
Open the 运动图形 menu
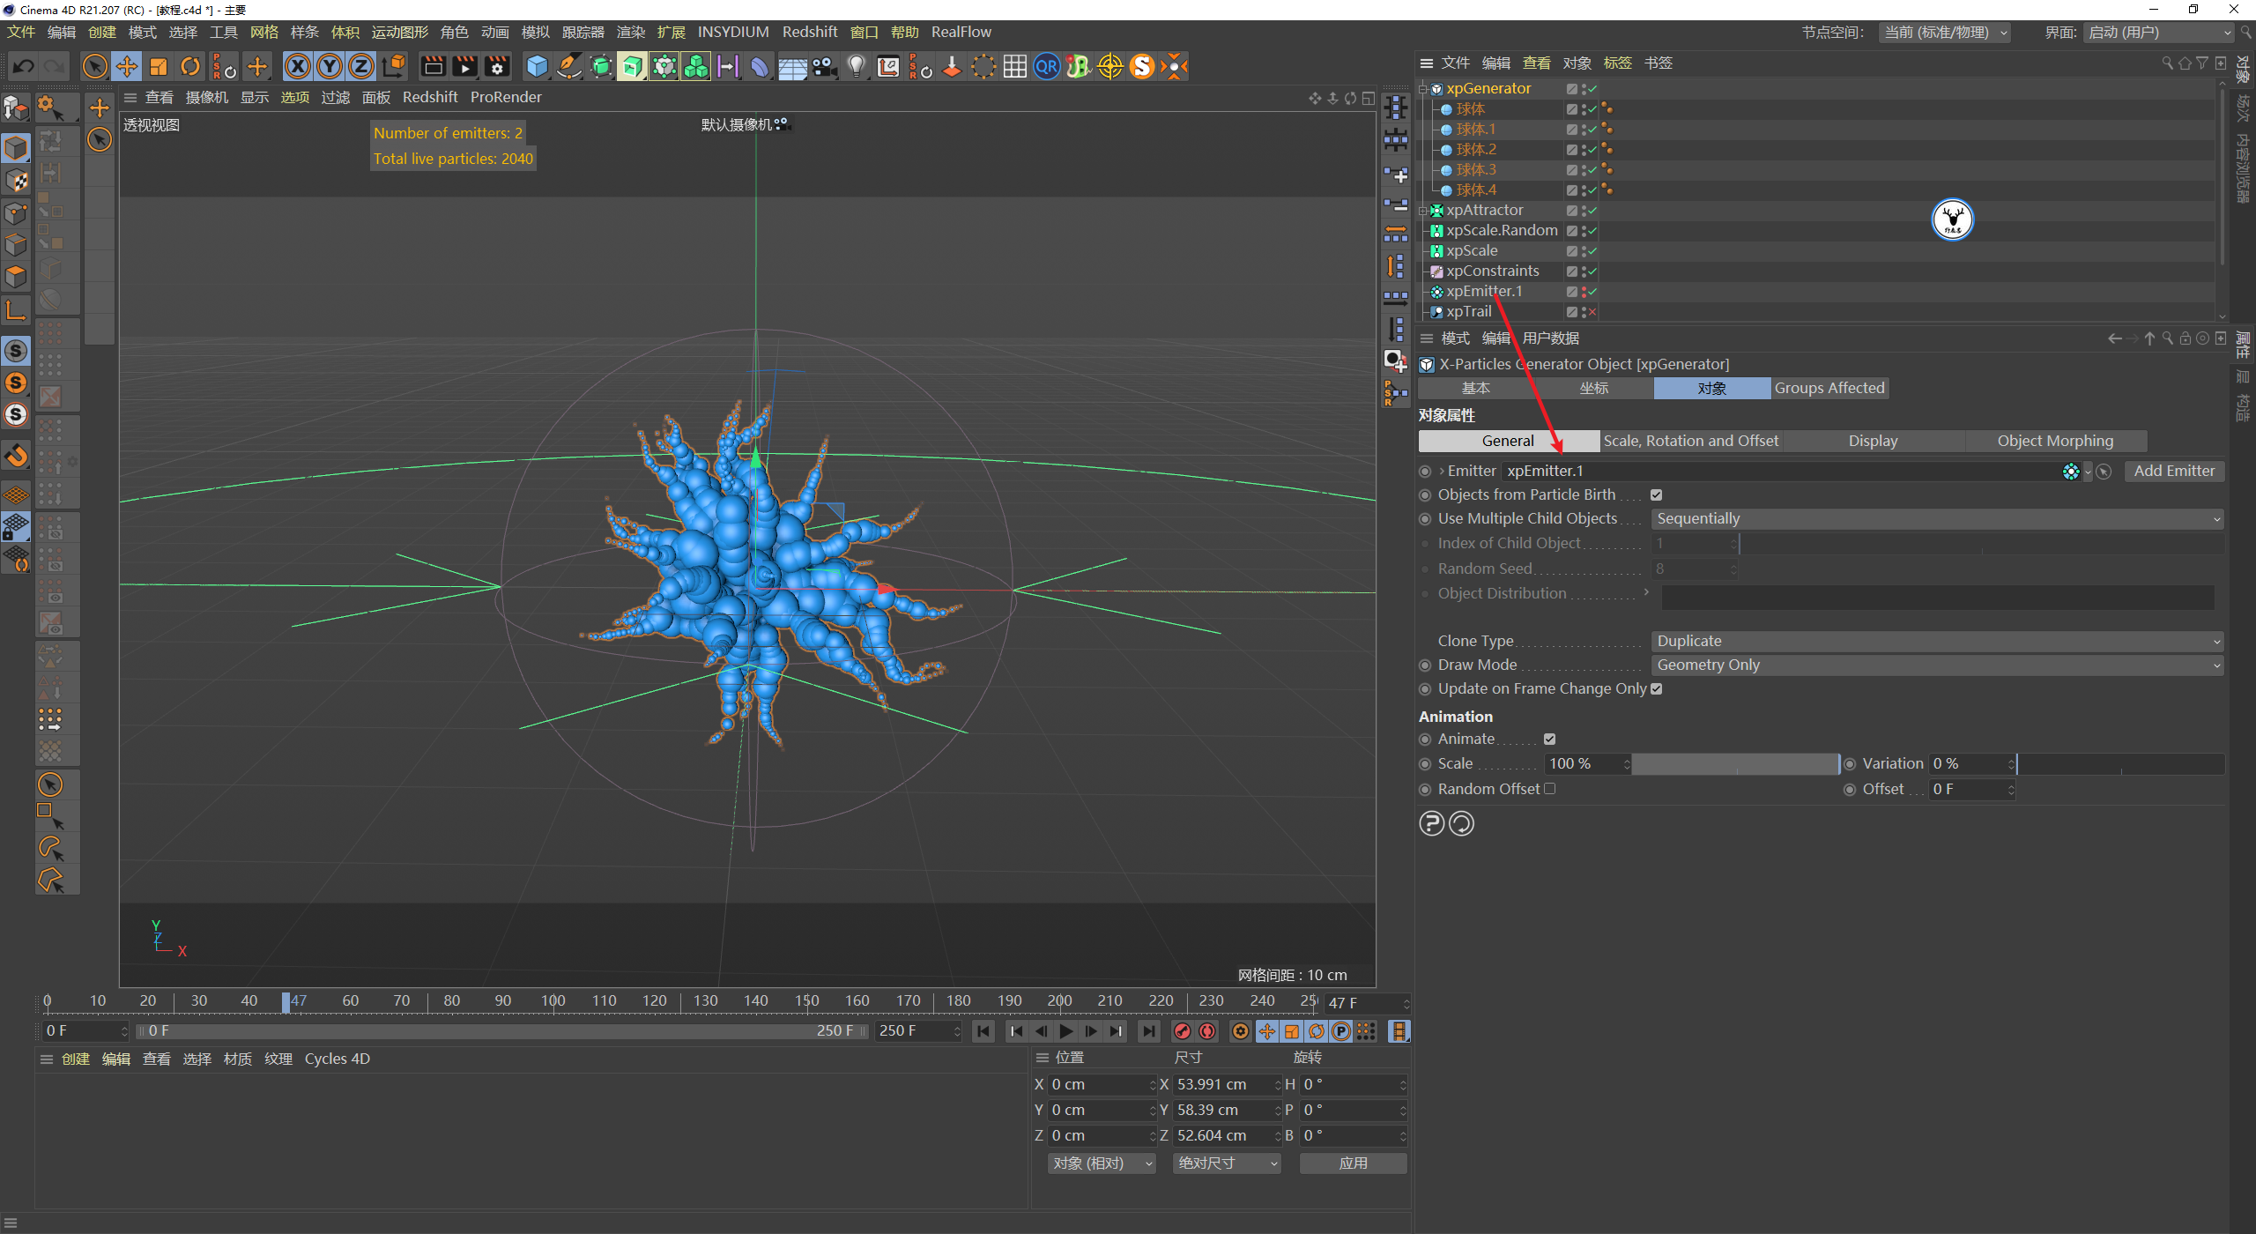pos(399,33)
